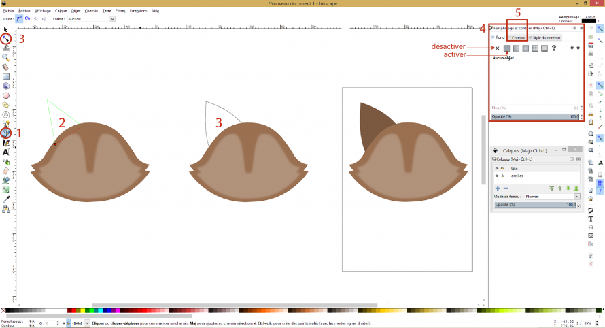Choose the spiral drawing tool
605x328 pixels.
6,114
